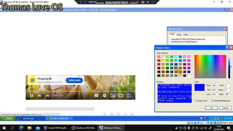Click the Lum value field
This screenshot has height=131, width=233.
[214, 95]
